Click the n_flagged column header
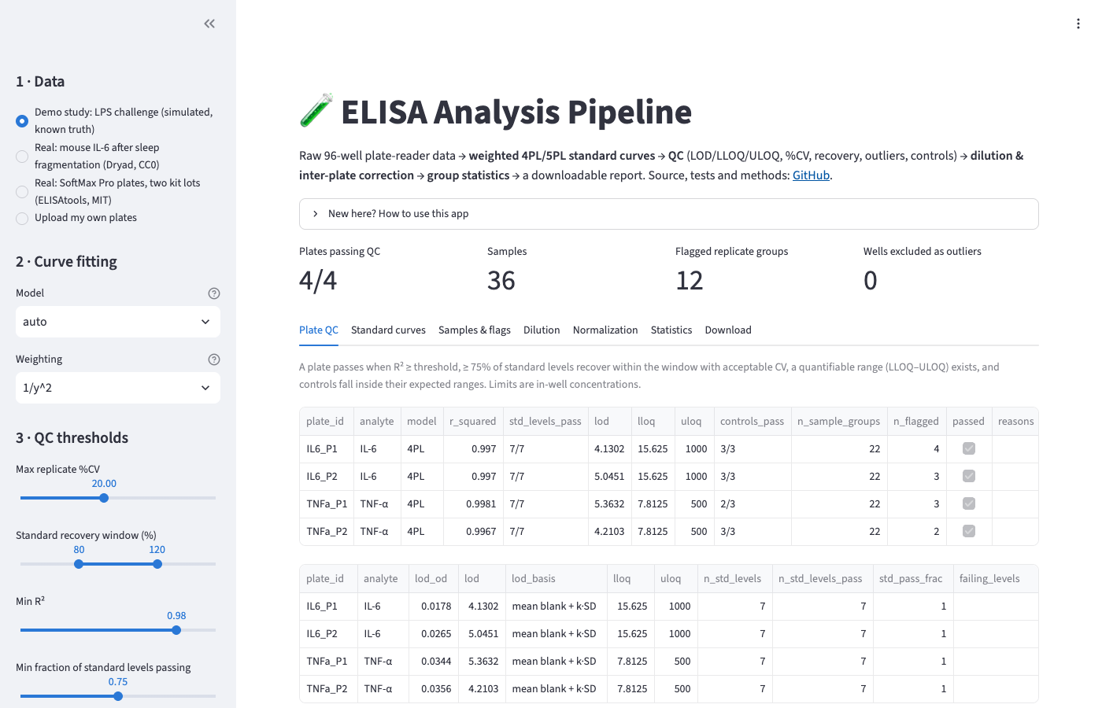The height and width of the screenshot is (708, 1102). coord(916,422)
